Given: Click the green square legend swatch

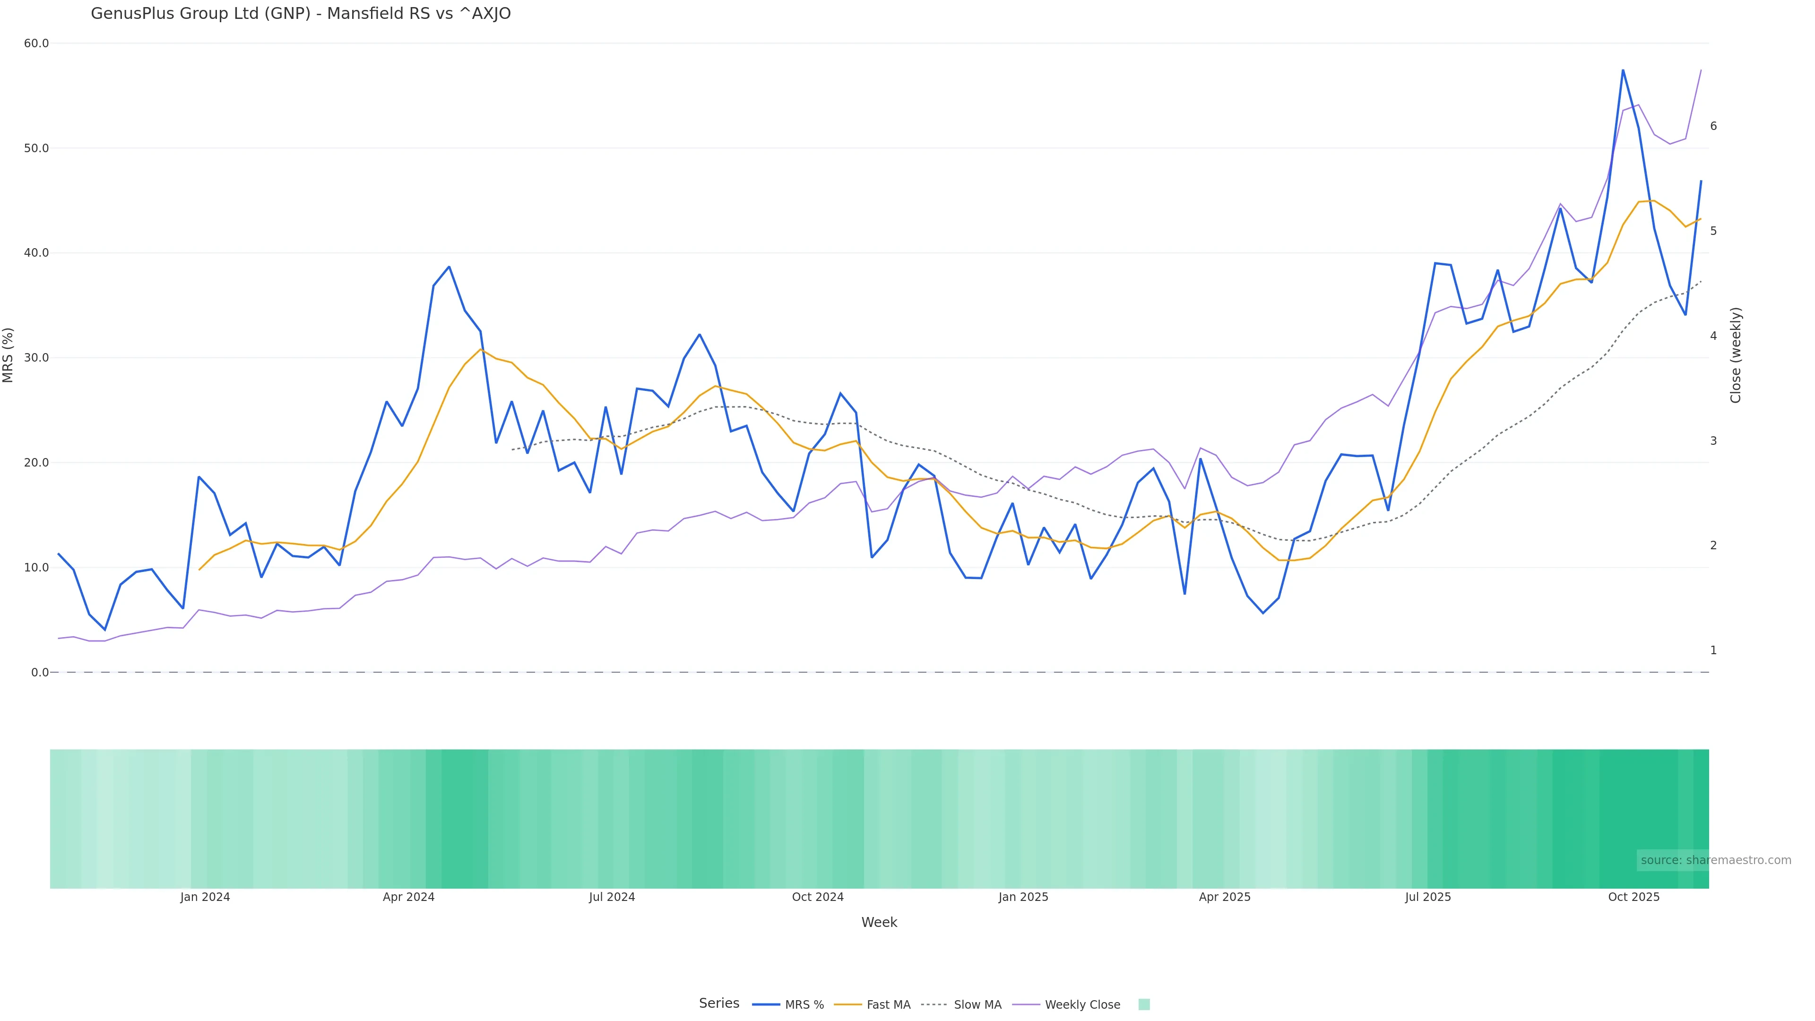Looking at the screenshot, I should point(1143,1004).
